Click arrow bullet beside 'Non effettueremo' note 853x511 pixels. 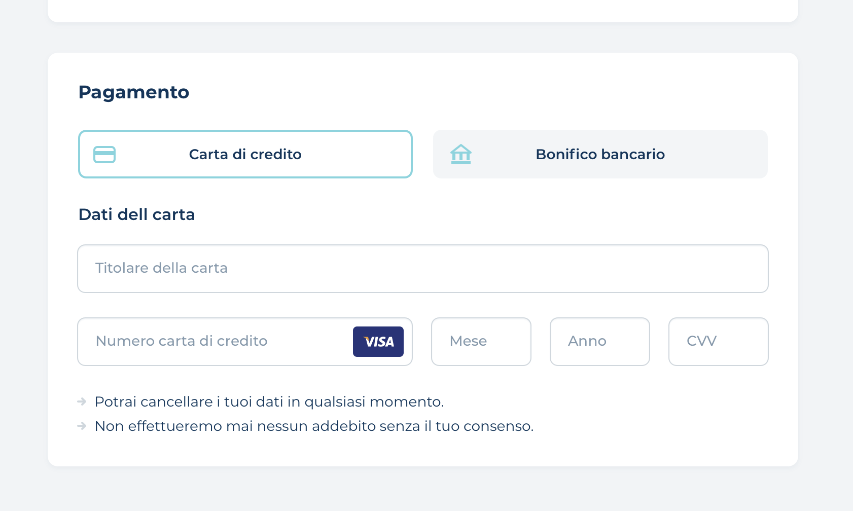pyautogui.click(x=82, y=426)
